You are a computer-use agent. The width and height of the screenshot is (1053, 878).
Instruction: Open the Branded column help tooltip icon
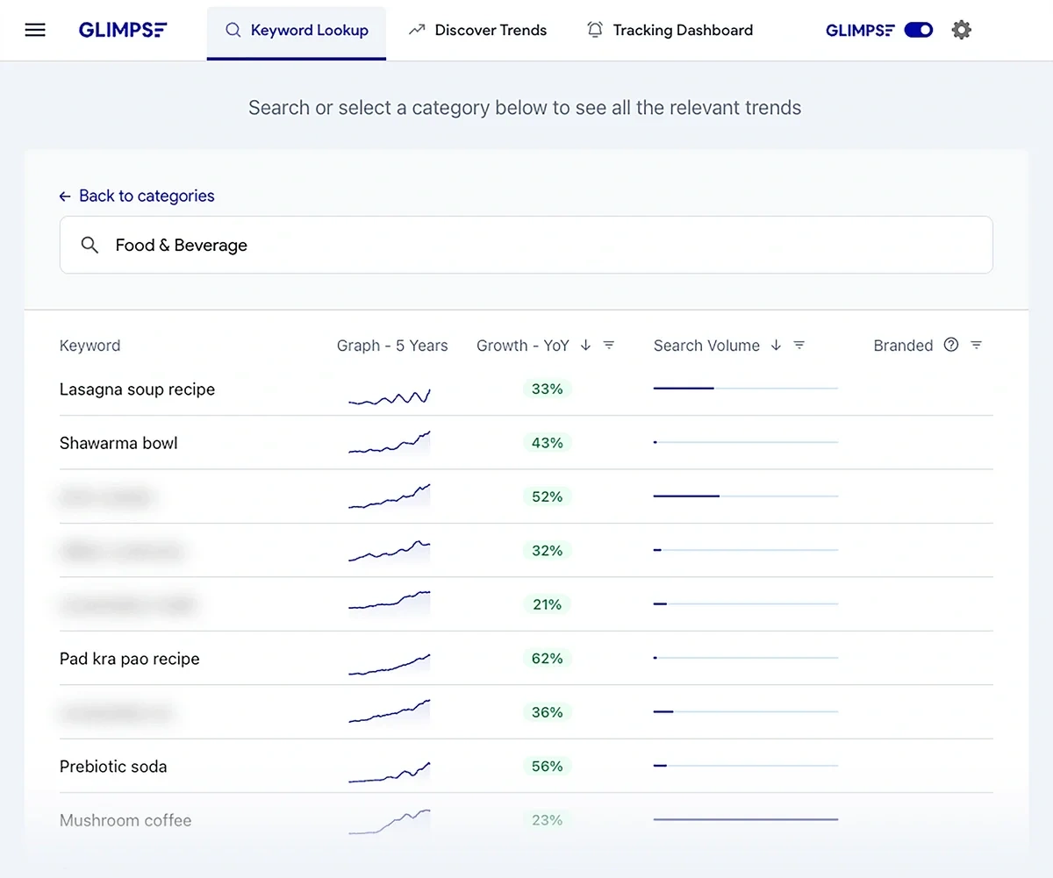coord(951,345)
